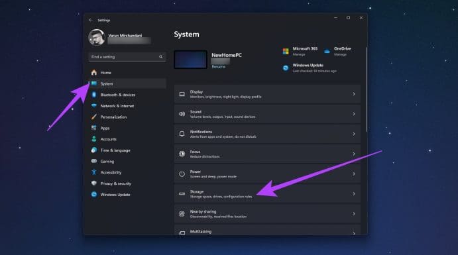The image size is (458, 255).
Task: Click the Windows Update sync icon at top
Action: pos(286,68)
